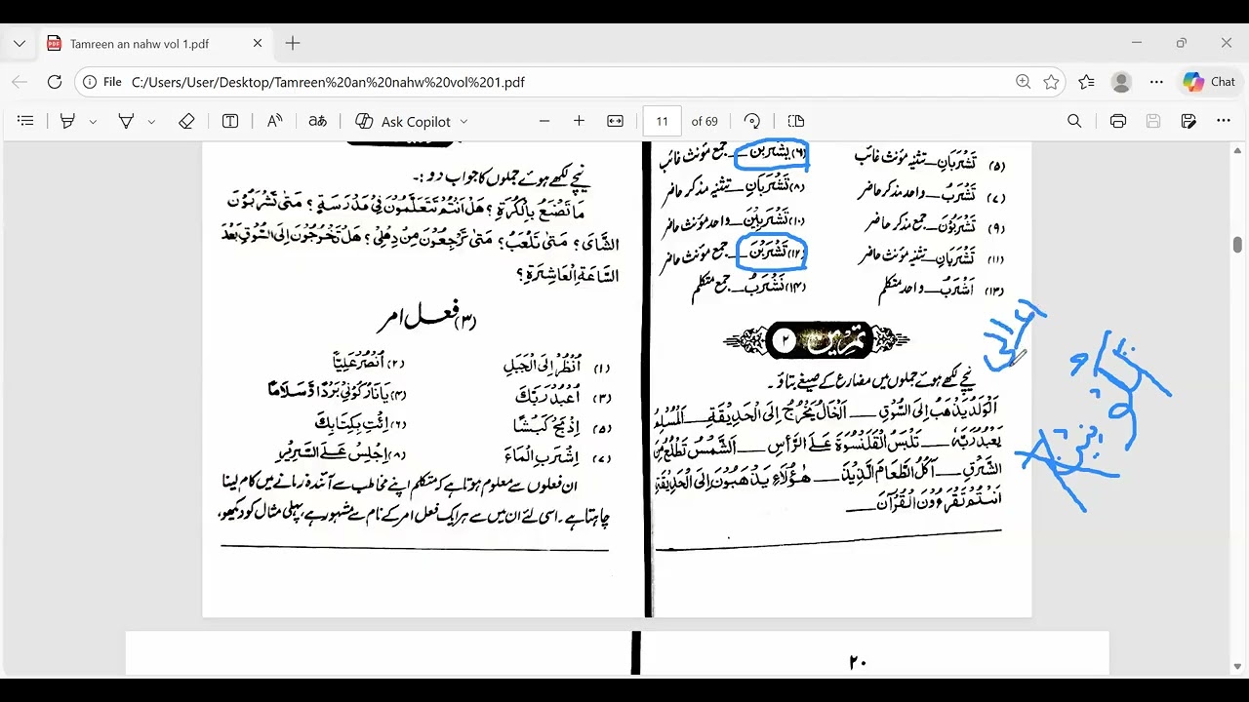
Task: Toggle fit to width view
Action: [x=615, y=121]
